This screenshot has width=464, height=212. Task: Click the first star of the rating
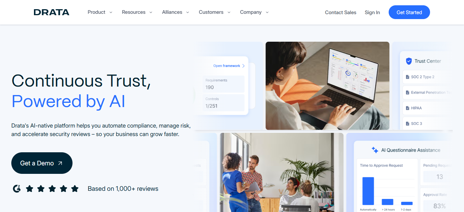pos(29,189)
